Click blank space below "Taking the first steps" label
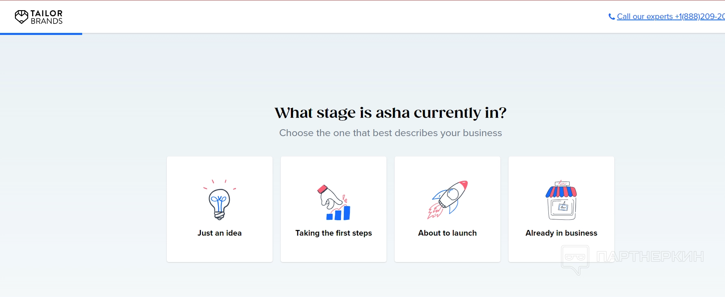725x297 pixels. click(334, 250)
